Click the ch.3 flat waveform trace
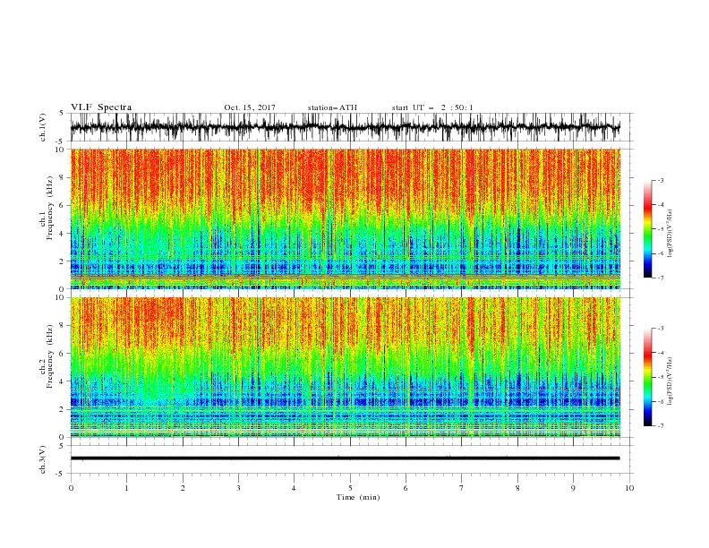Viewport: 709px width, 548px height. tap(345, 458)
